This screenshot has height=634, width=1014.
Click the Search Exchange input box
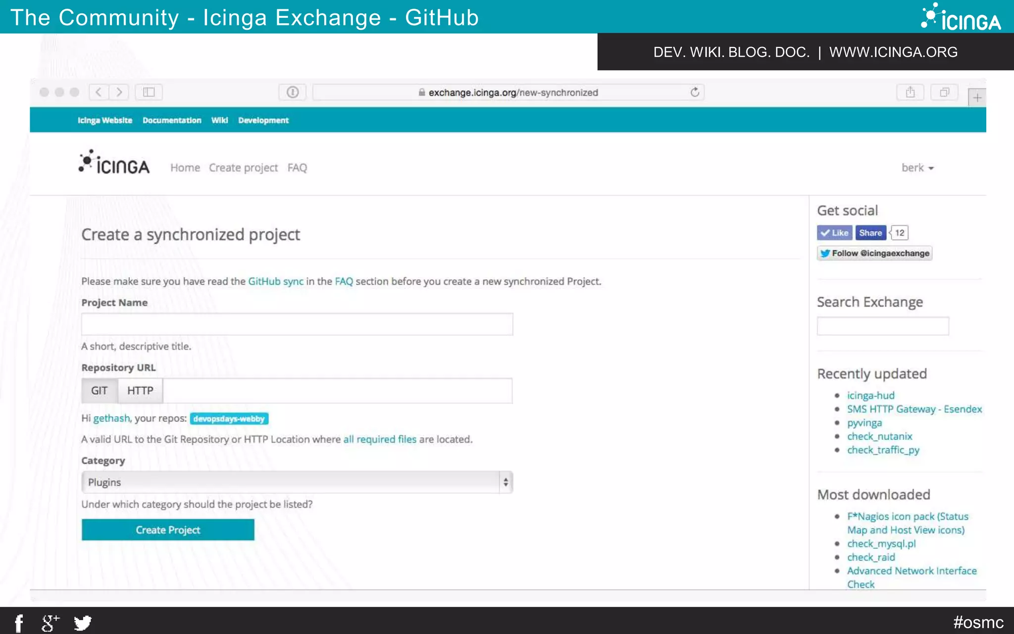pos(883,326)
